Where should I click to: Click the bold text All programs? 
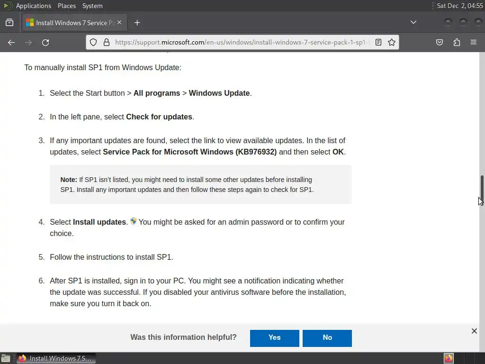[x=156, y=93]
